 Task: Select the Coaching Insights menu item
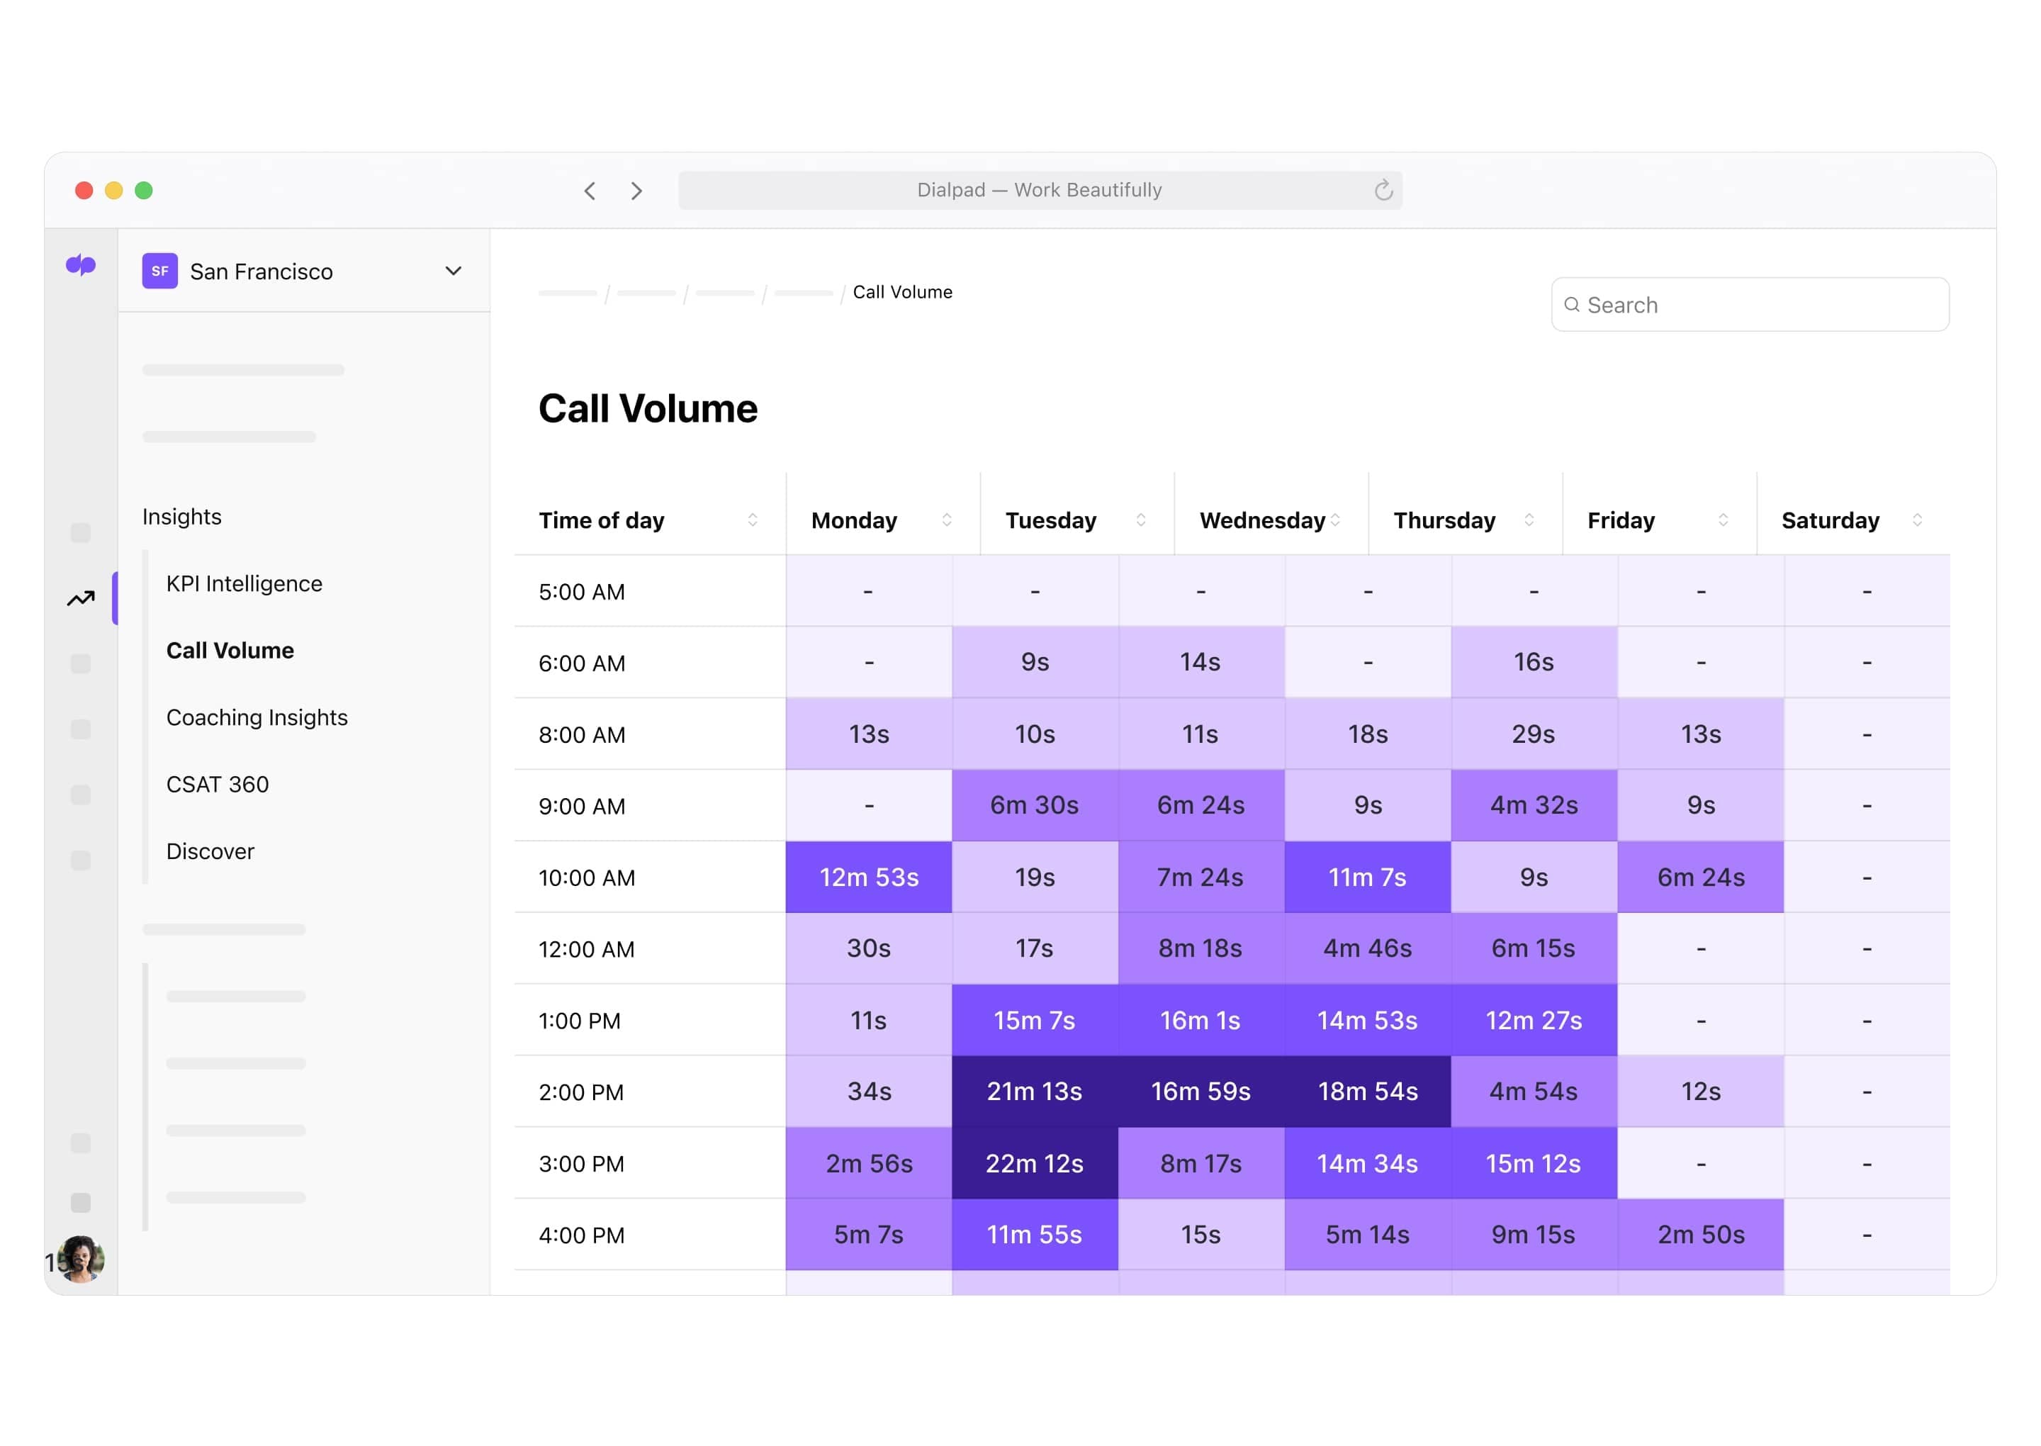point(259,717)
